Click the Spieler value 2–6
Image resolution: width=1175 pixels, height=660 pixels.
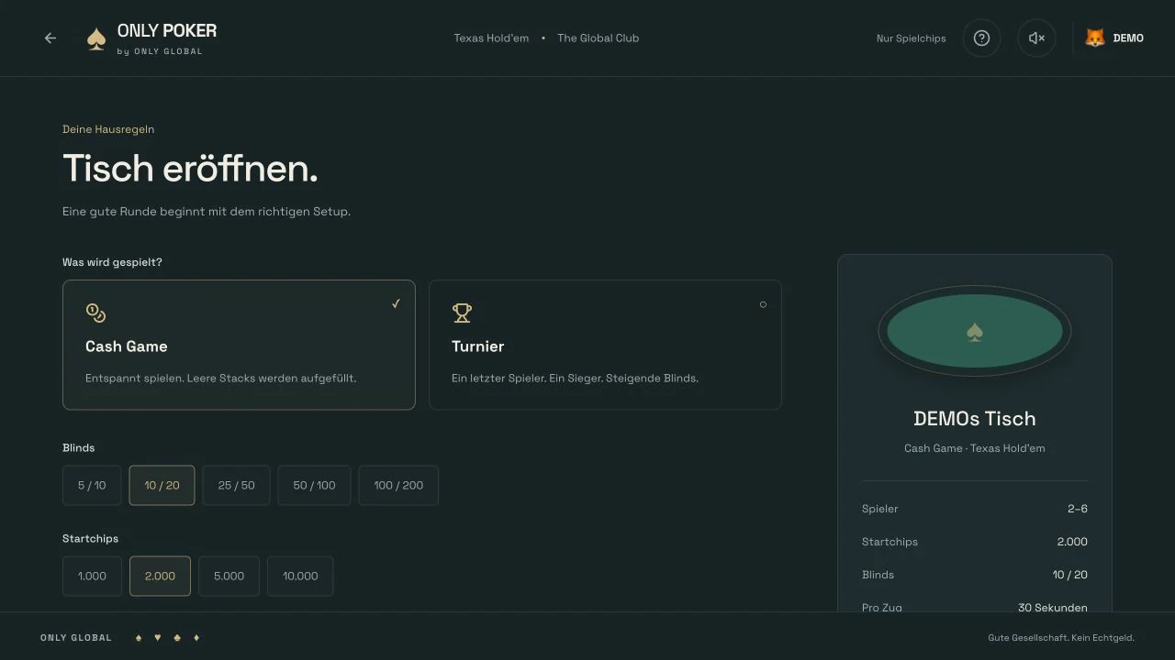tap(1078, 509)
